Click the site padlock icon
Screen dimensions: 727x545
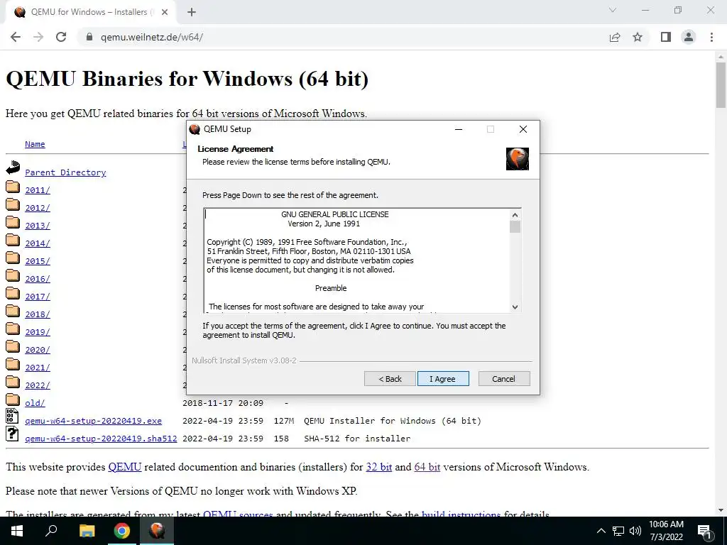90,37
